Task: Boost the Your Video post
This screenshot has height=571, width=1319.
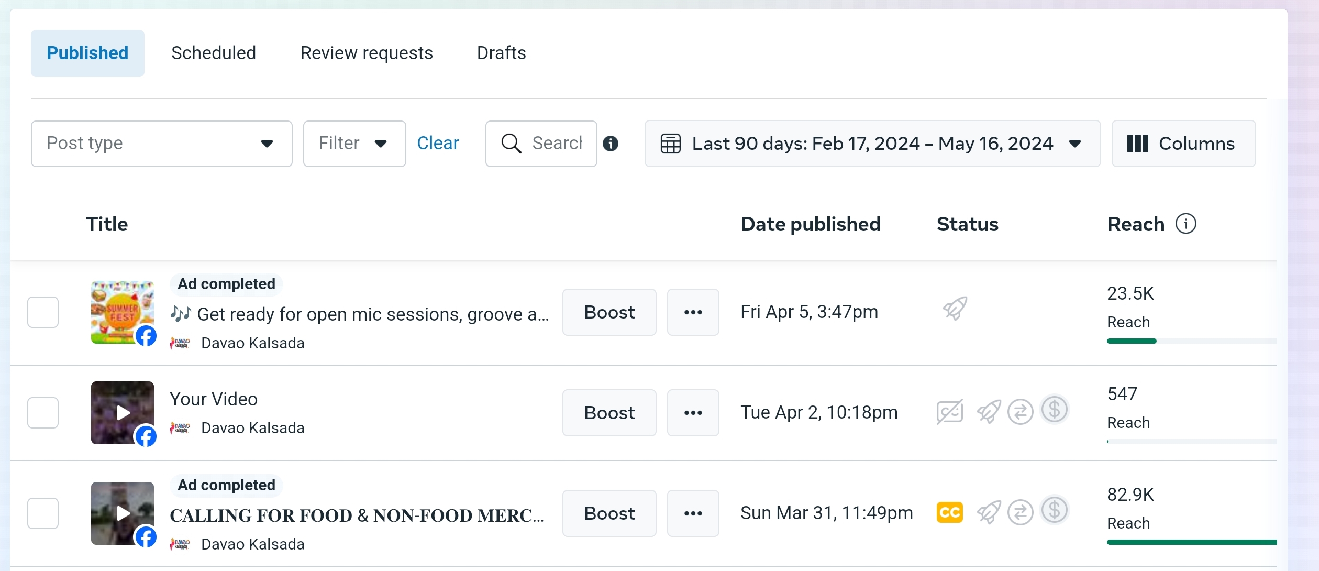Action: (x=609, y=413)
